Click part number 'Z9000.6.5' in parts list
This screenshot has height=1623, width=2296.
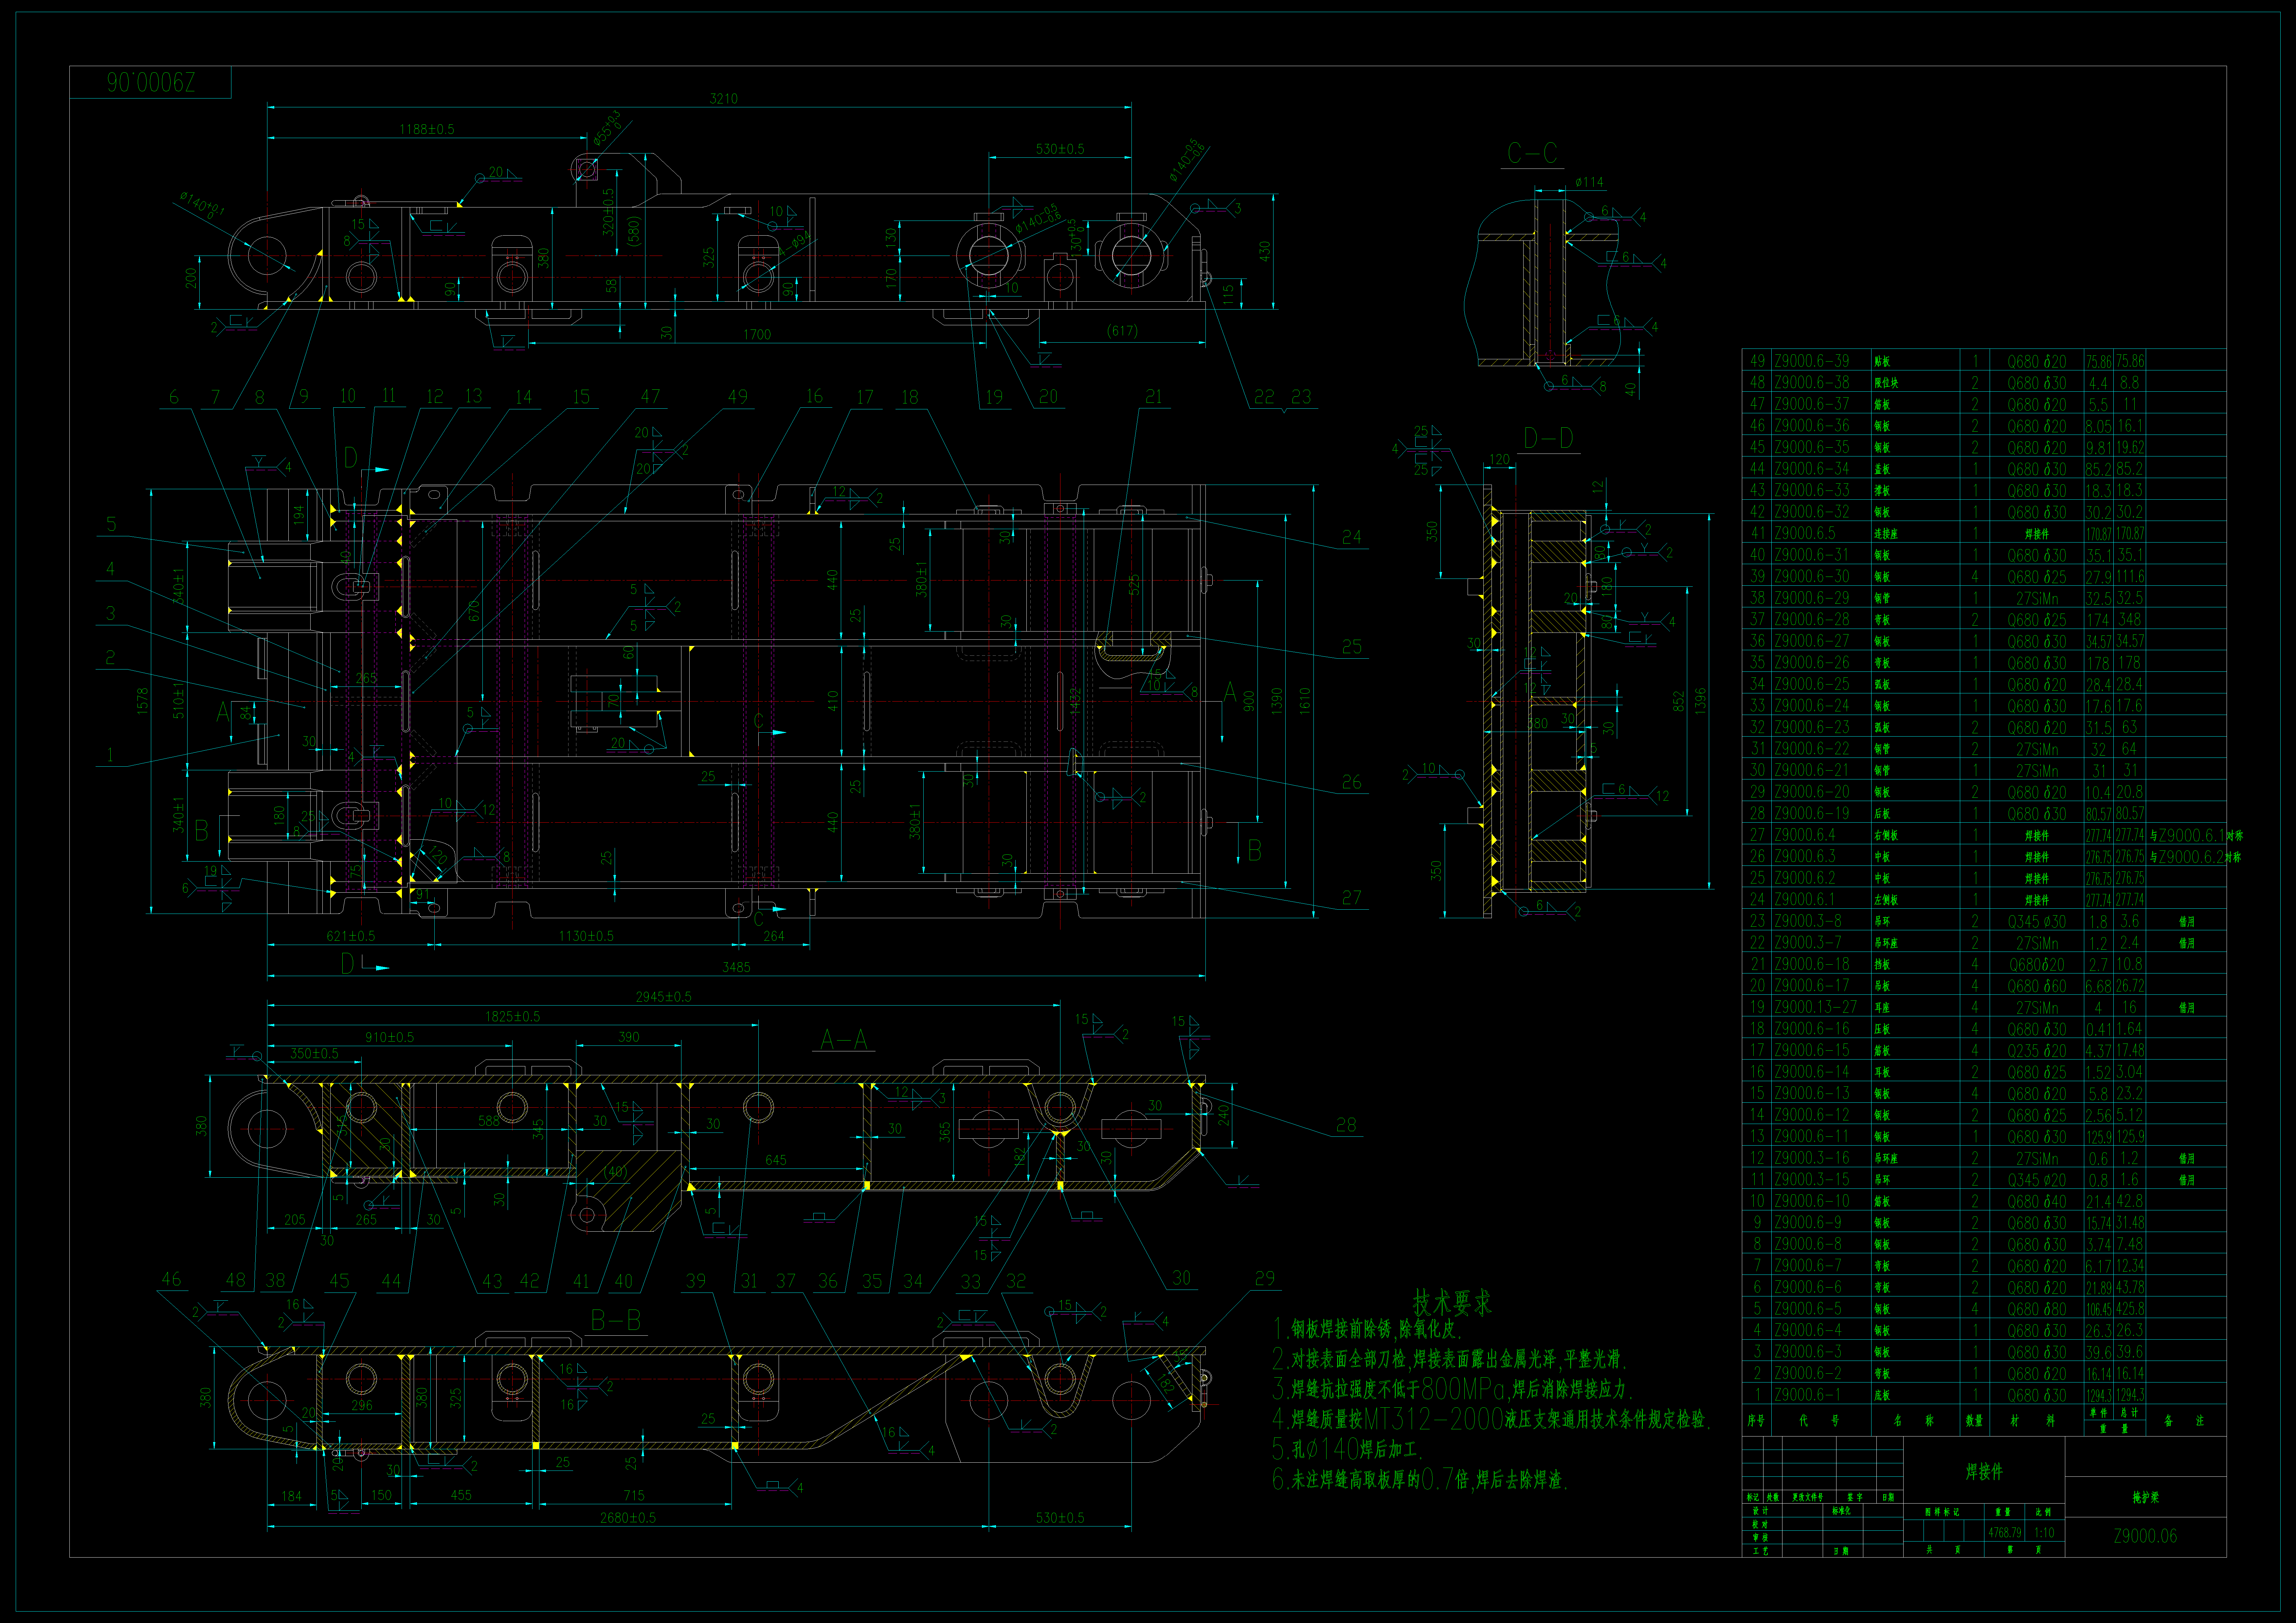coord(1805,533)
